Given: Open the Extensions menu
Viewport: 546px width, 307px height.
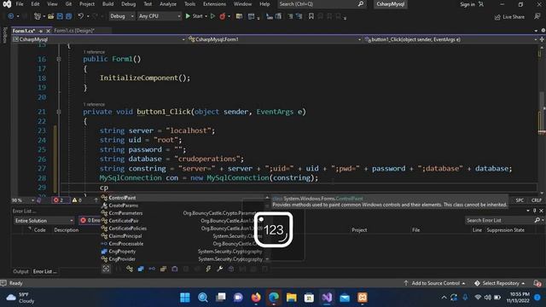Looking at the screenshot, I should point(214,4).
